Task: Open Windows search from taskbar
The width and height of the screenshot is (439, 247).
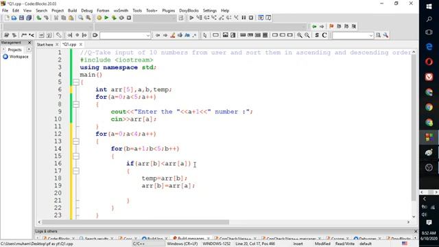Action: pyautogui.click(x=429, y=19)
